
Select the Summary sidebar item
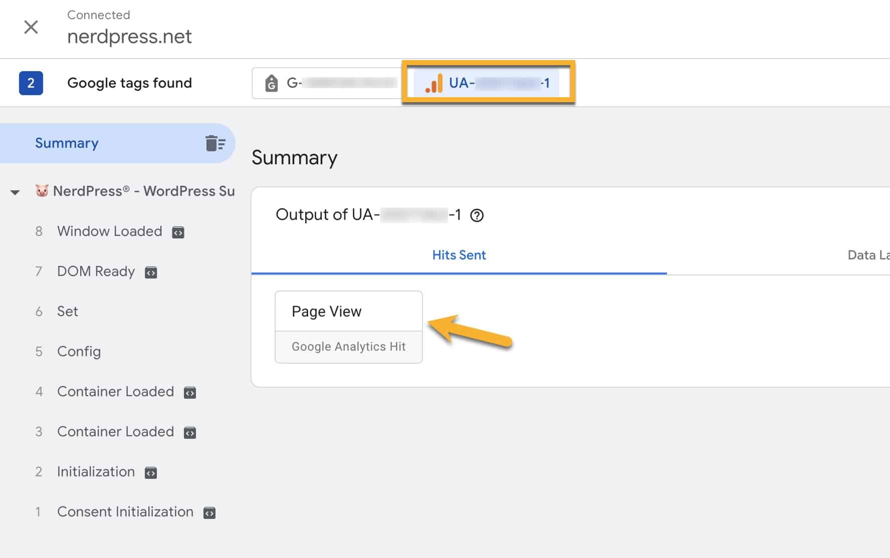point(67,143)
